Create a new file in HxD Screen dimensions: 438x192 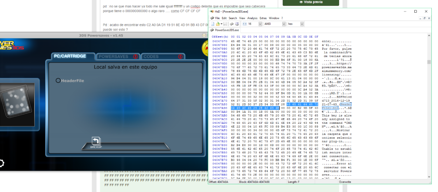point(213,24)
